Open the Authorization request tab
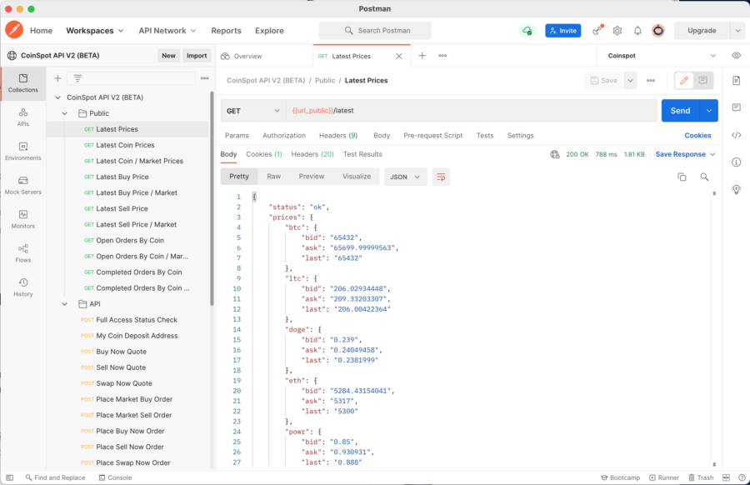 click(x=284, y=135)
